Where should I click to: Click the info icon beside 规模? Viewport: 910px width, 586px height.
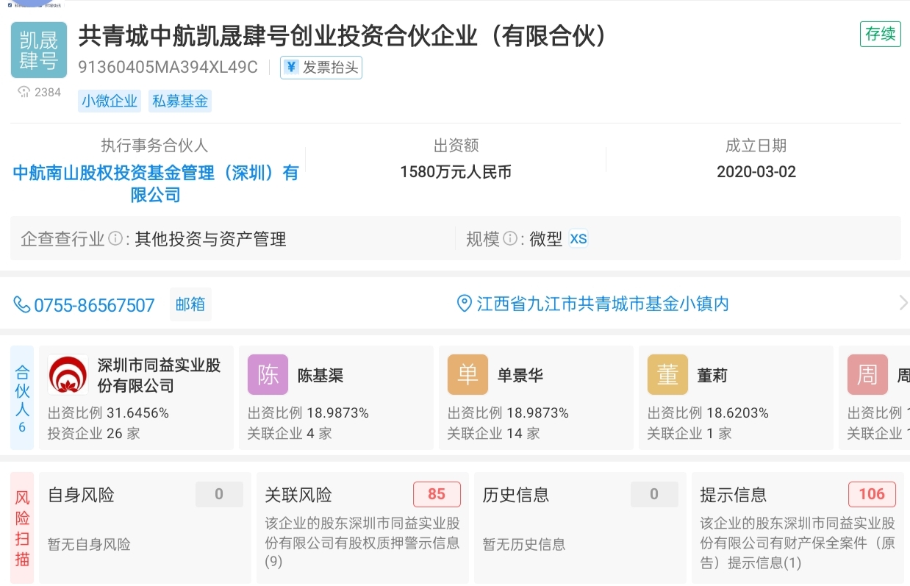(510, 239)
